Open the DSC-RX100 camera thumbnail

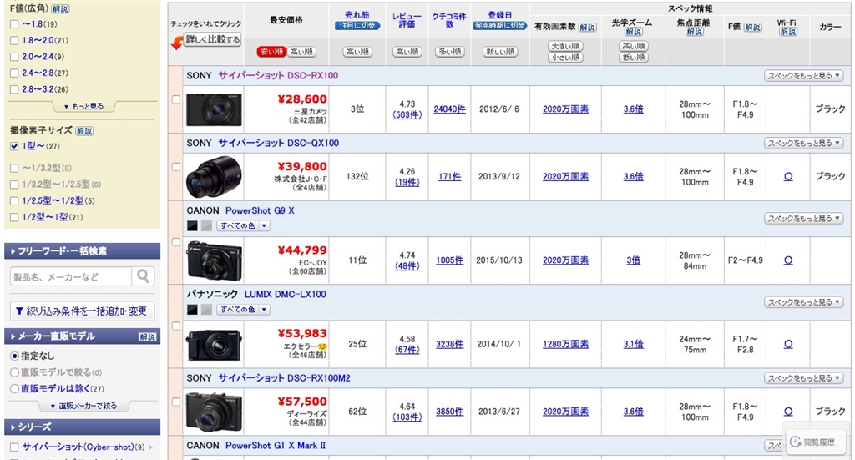tap(213, 109)
